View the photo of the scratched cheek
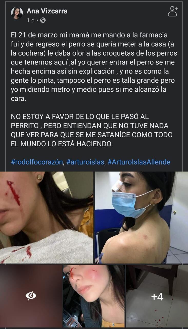 47,217
